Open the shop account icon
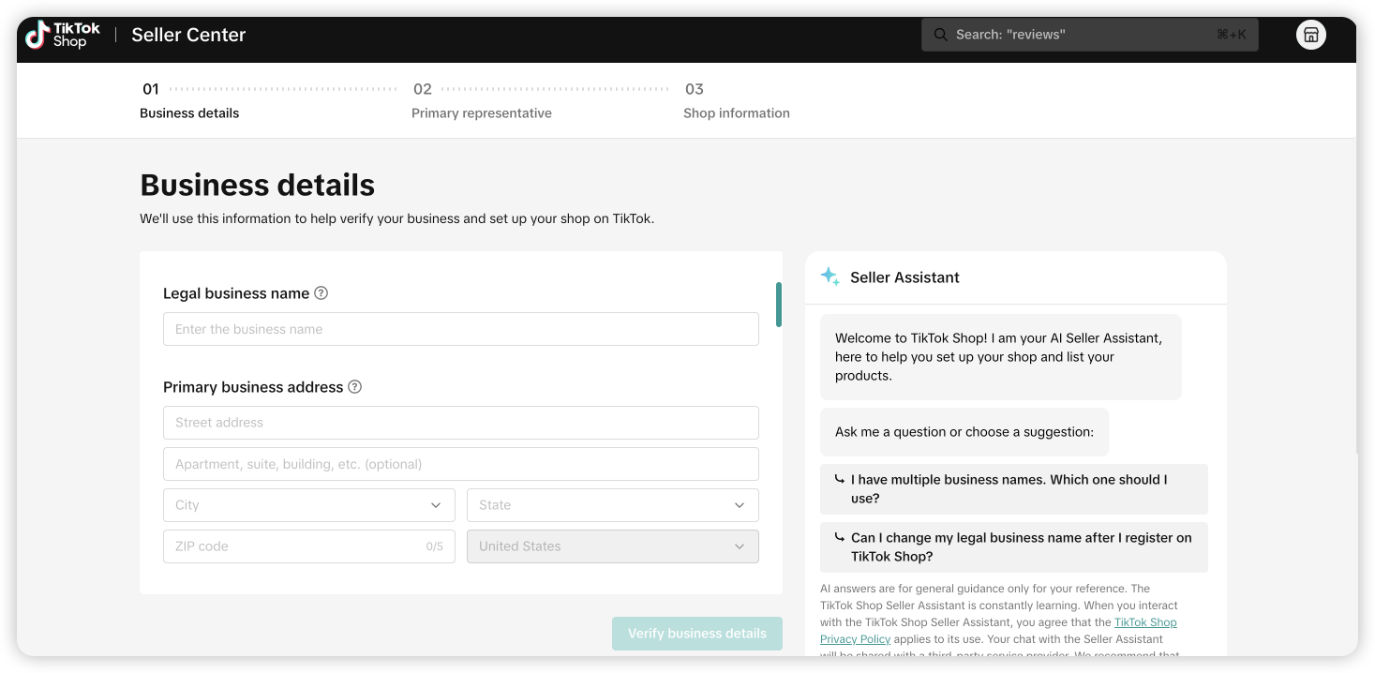Screen dimensions: 1375x673 click(x=1311, y=35)
